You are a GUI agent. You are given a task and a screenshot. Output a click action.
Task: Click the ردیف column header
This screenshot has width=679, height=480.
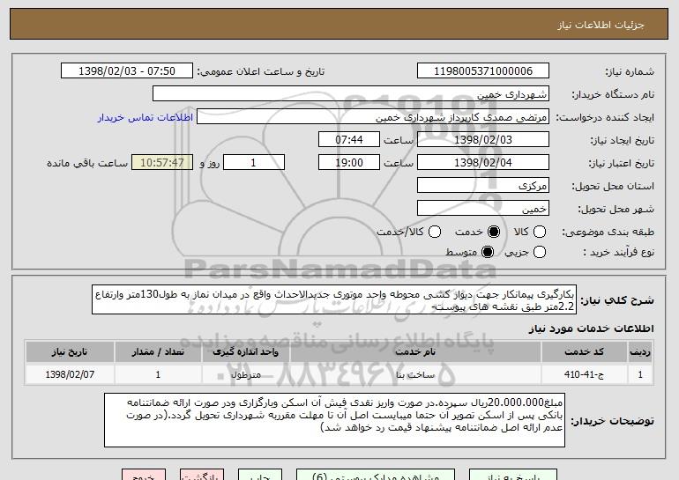tap(640, 352)
